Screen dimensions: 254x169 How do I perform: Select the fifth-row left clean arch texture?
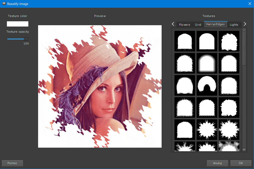click(x=185, y=130)
